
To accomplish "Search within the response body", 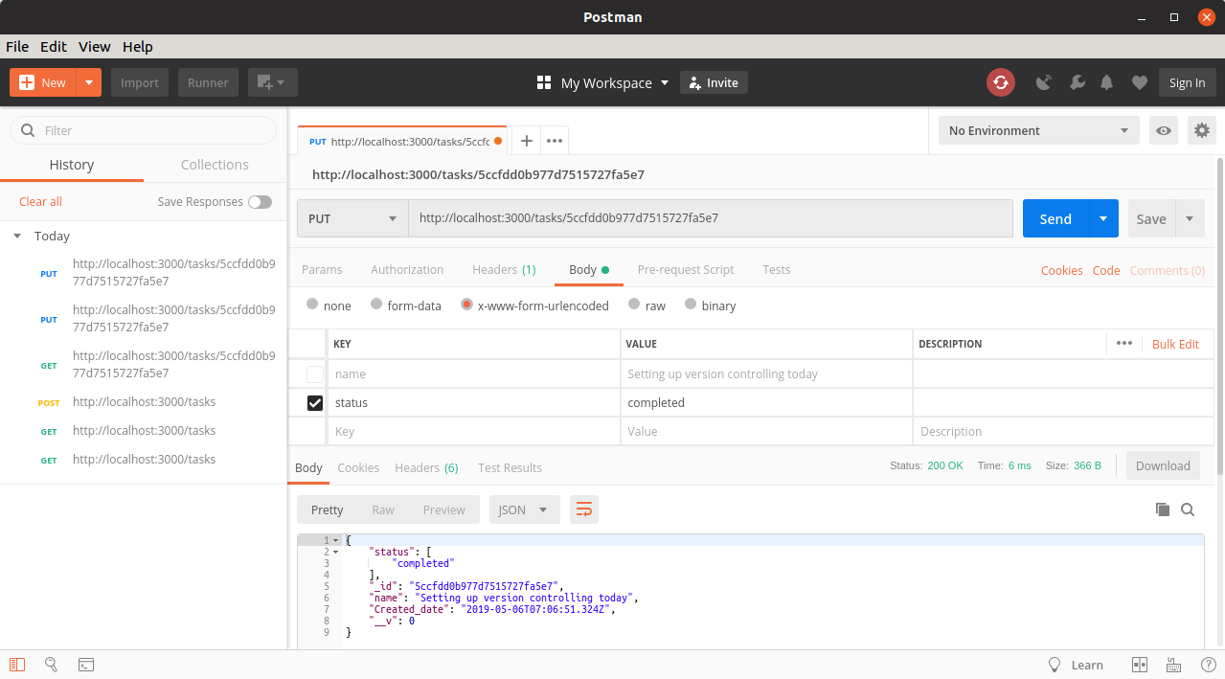I will pyautogui.click(x=1188, y=509).
